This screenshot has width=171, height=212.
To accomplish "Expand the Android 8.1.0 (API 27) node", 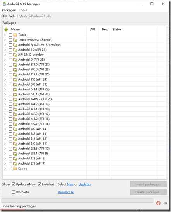I will (5, 65).
